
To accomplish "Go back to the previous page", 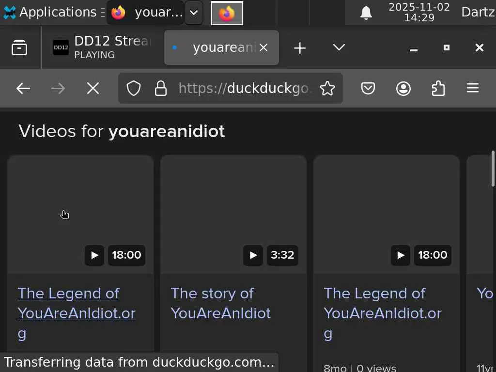I will [x=23, y=88].
